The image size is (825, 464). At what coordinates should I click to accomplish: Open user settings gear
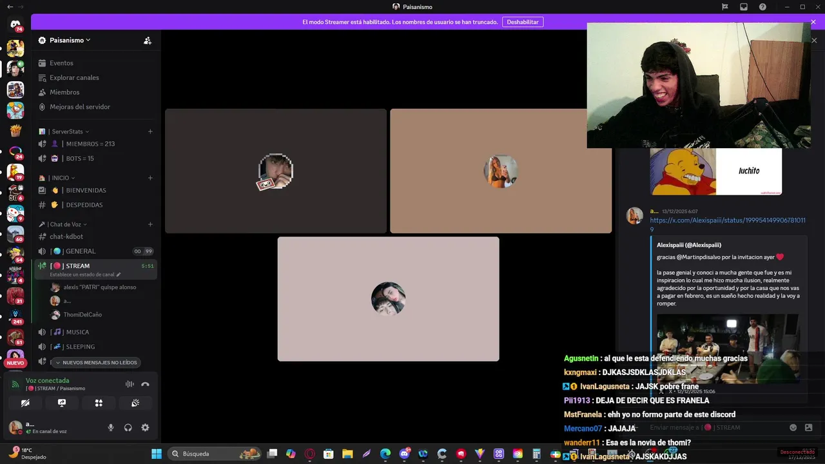click(145, 427)
